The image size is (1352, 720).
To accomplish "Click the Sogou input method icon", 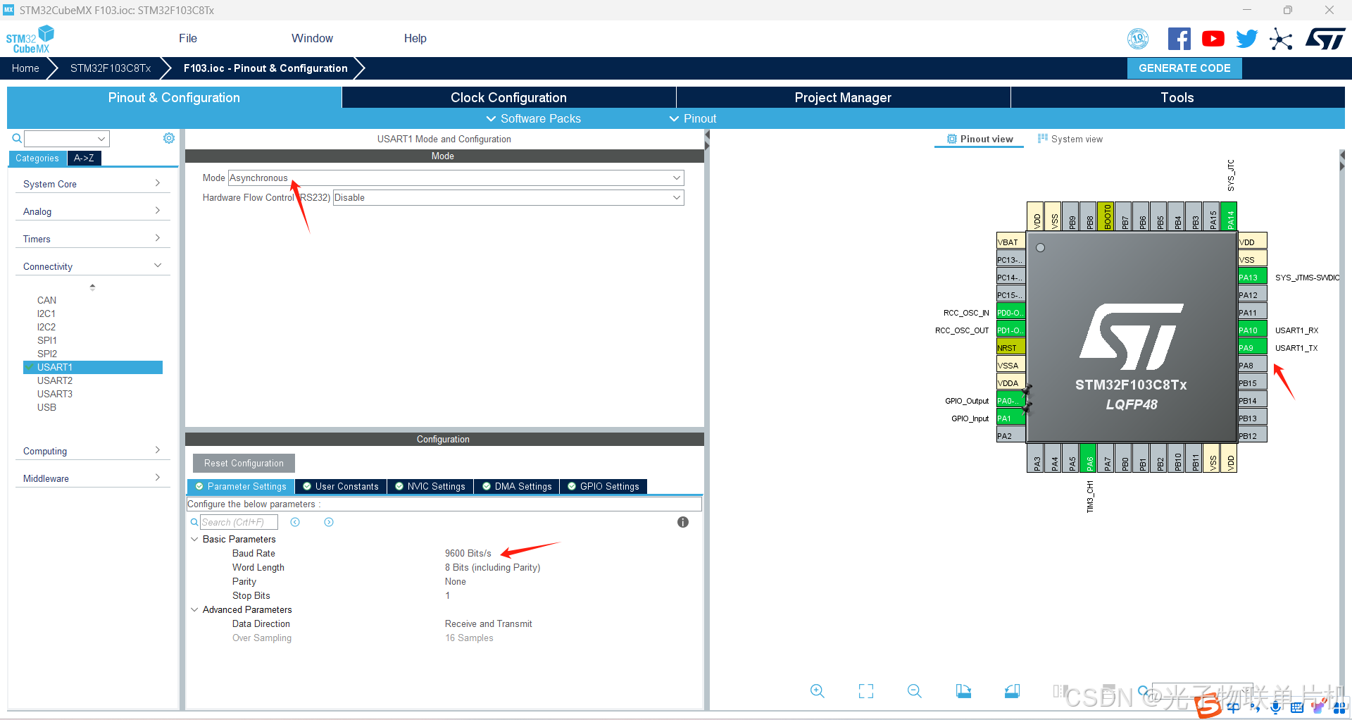I will (1208, 706).
